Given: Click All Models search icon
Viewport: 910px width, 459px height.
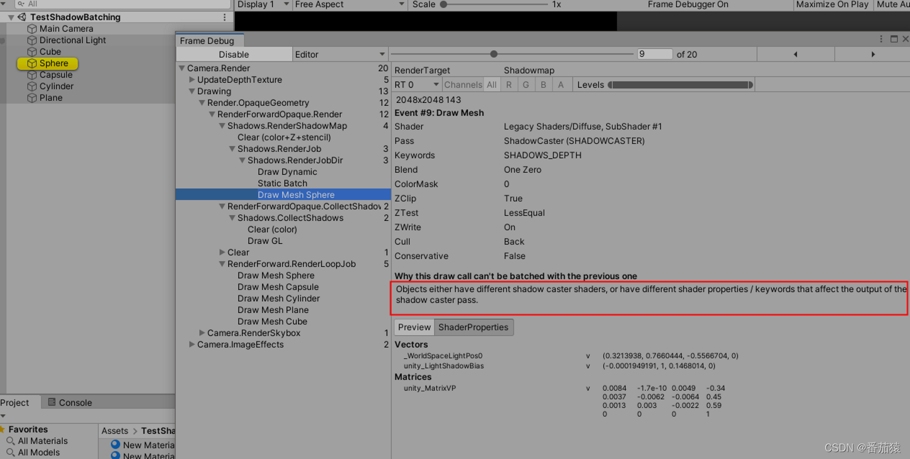Looking at the screenshot, I should pos(10,453).
